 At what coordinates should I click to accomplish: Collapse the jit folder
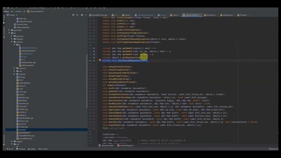click(x=14, y=45)
